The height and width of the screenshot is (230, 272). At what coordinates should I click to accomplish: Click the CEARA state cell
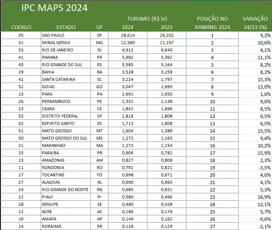[x=66, y=109]
